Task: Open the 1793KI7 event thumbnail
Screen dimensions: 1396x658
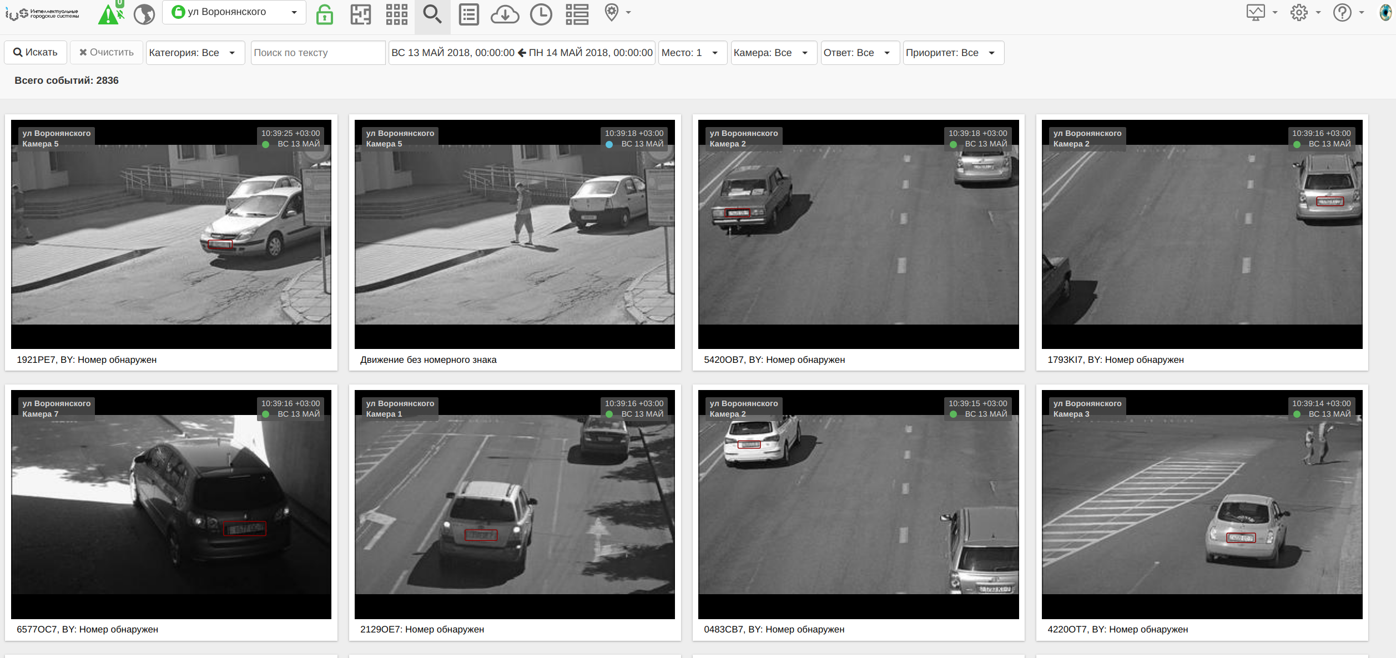Action: coord(1202,234)
